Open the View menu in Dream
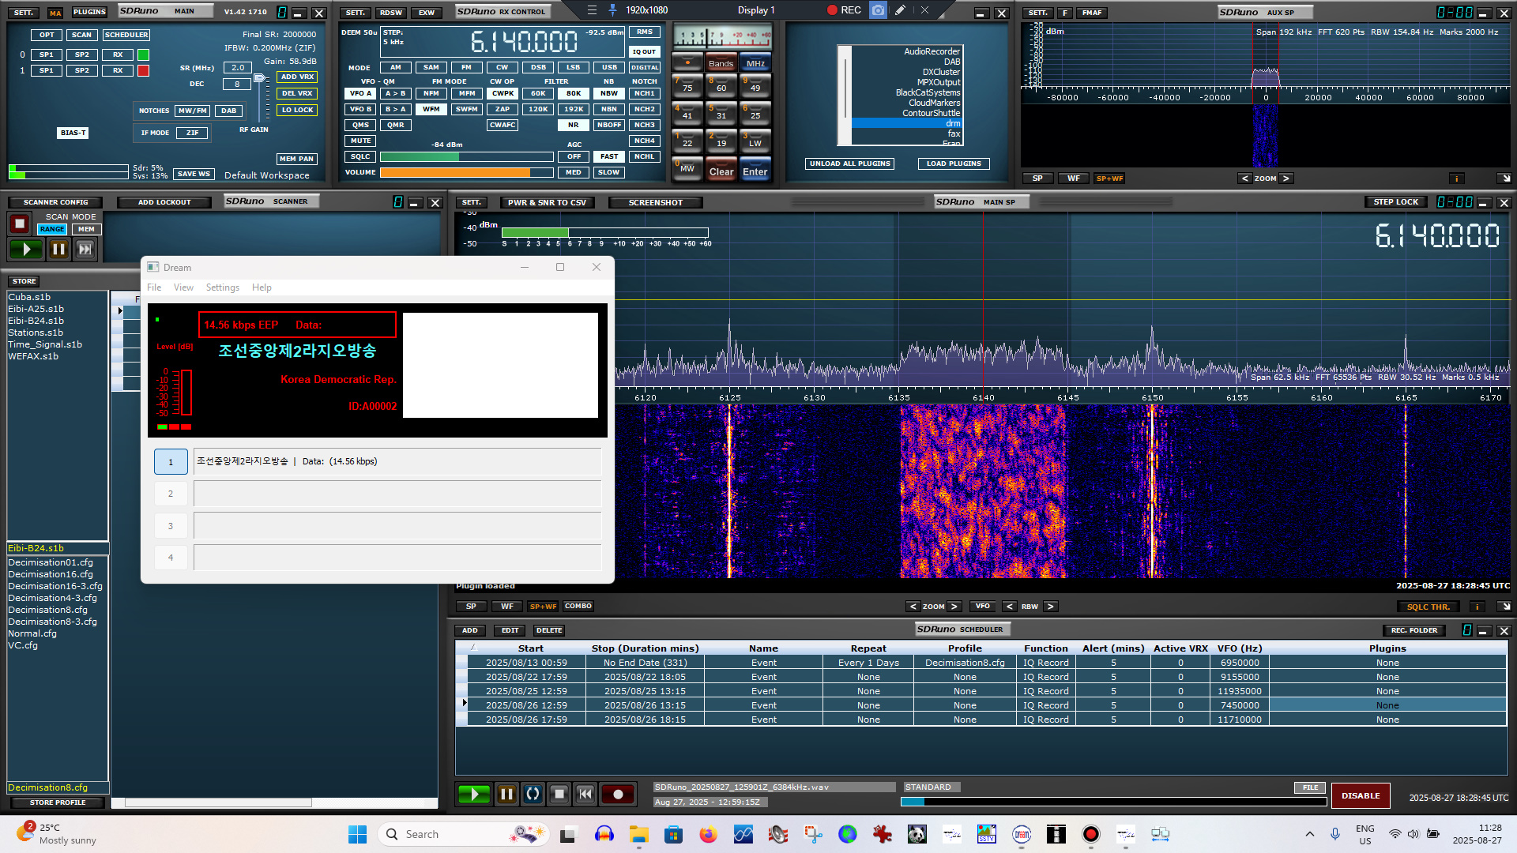 tap(183, 287)
